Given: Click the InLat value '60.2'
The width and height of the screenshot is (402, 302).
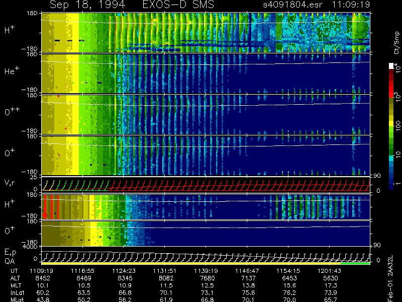Looking at the screenshot, I should [x=43, y=292].
